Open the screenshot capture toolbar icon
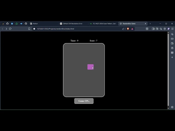 point(147,29)
